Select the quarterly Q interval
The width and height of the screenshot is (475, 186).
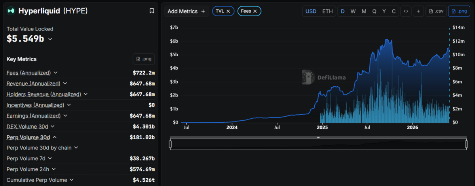[x=374, y=11]
